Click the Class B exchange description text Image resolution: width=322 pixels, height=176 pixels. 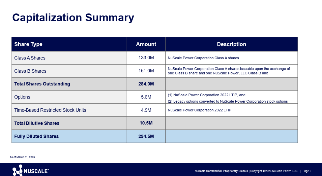[x=229, y=71]
